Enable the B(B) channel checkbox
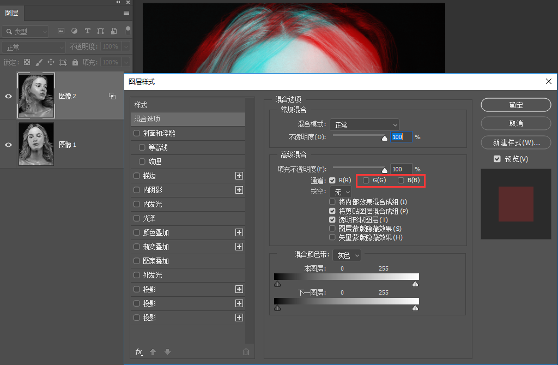558x365 pixels. point(402,180)
